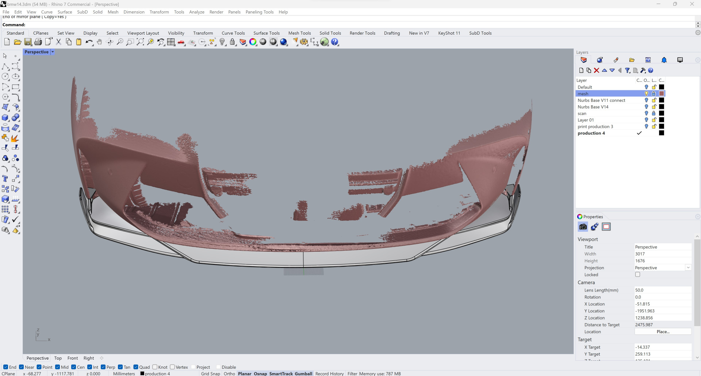Toggle visibility bulb of scan layer
The width and height of the screenshot is (701, 376).
646,113
